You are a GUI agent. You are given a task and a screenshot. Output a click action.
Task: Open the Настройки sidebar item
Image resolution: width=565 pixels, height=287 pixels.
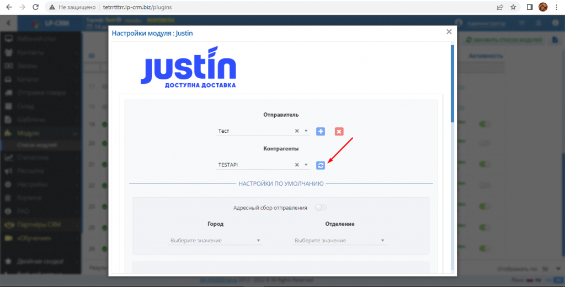pyautogui.click(x=41, y=184)
